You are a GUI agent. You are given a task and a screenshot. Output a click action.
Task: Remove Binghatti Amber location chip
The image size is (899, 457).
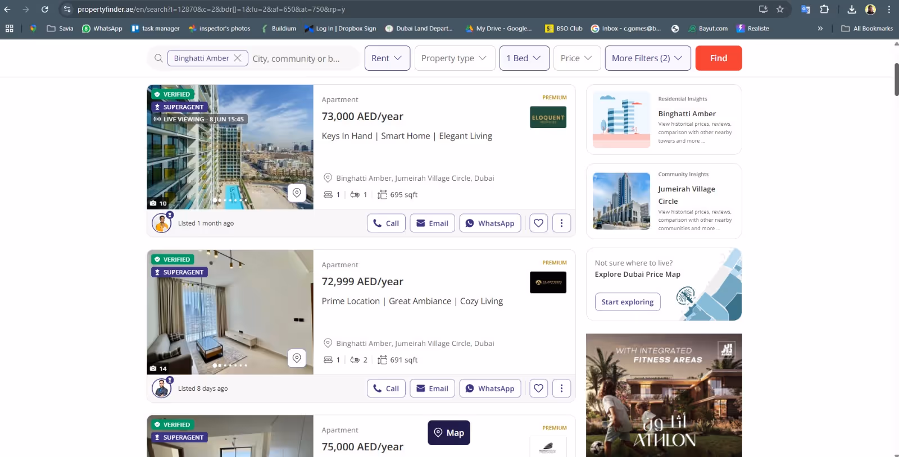[x=238, y=58]
